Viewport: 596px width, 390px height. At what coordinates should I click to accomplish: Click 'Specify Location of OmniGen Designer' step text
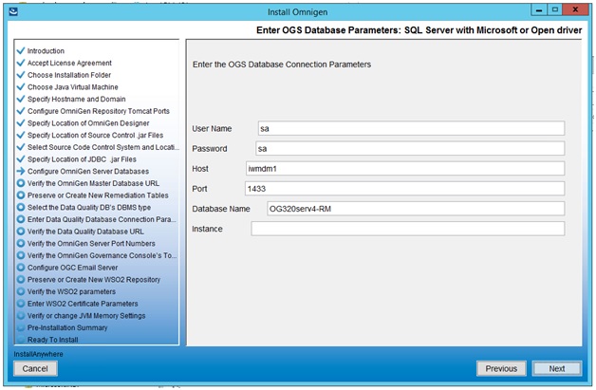point(88,123)
